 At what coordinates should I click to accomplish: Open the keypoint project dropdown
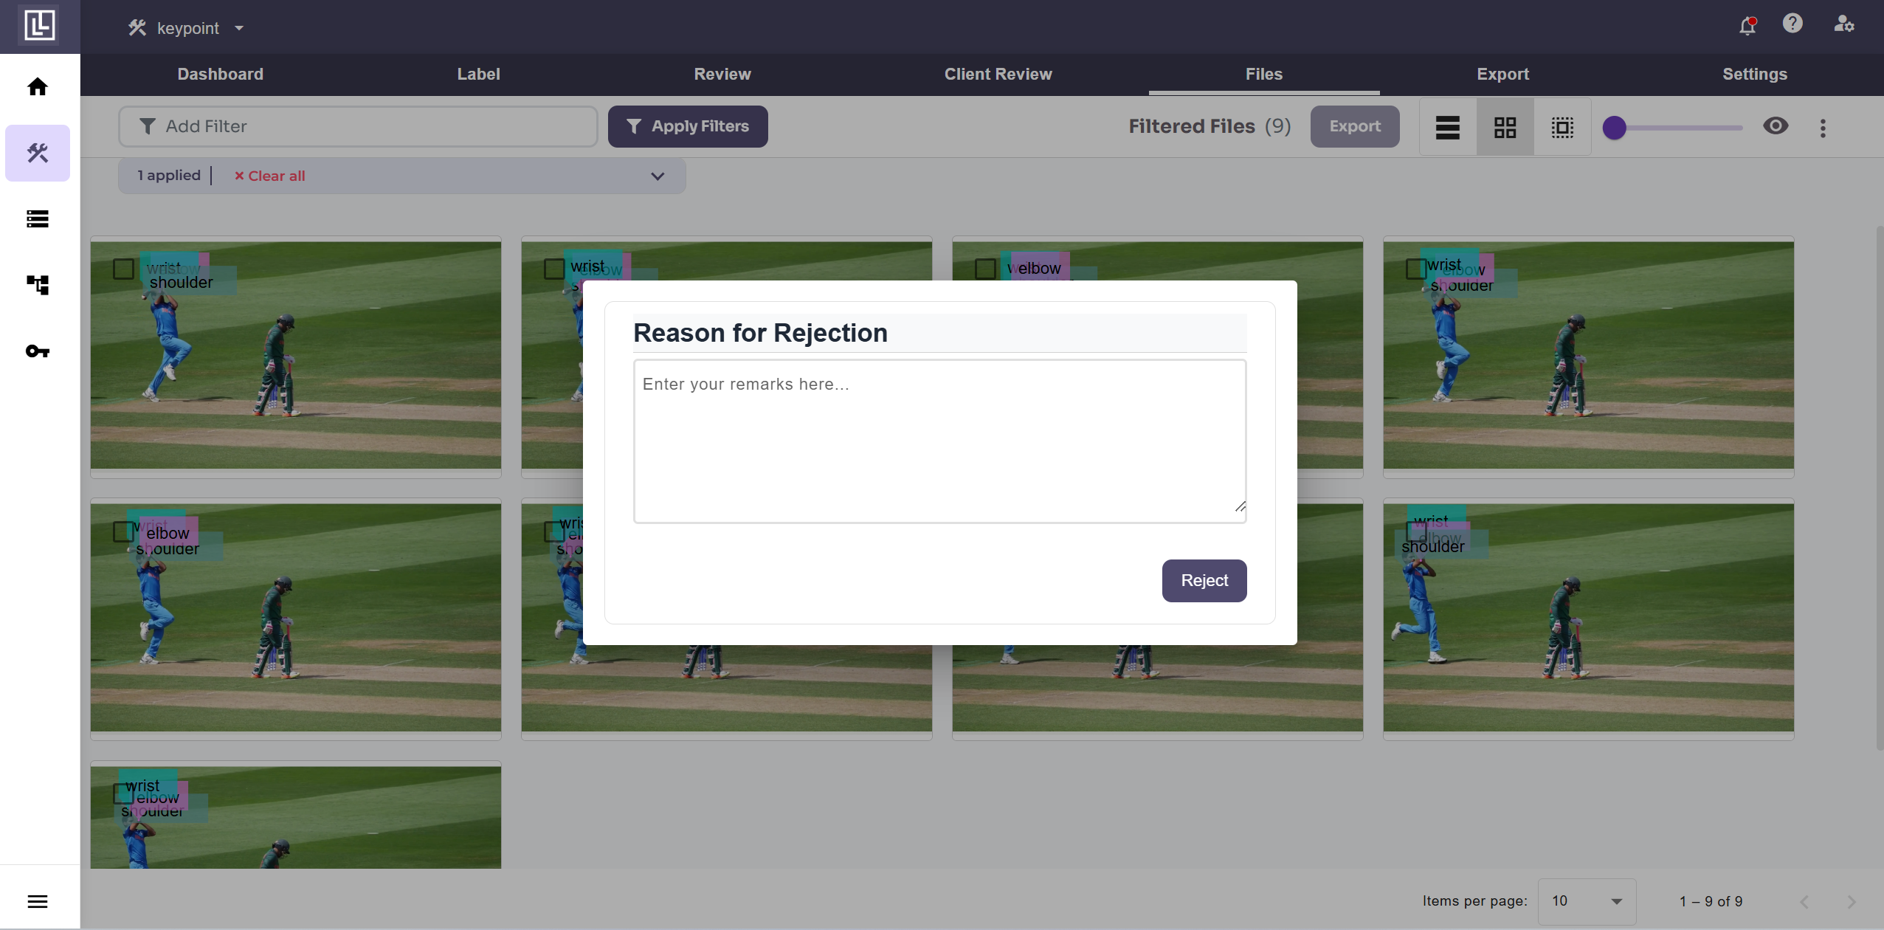[x=187, y=28]
